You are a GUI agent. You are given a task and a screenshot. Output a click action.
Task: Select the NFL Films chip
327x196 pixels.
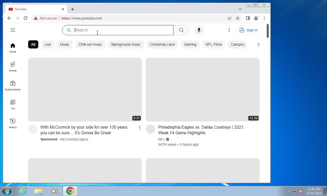[x=214, y=44]
